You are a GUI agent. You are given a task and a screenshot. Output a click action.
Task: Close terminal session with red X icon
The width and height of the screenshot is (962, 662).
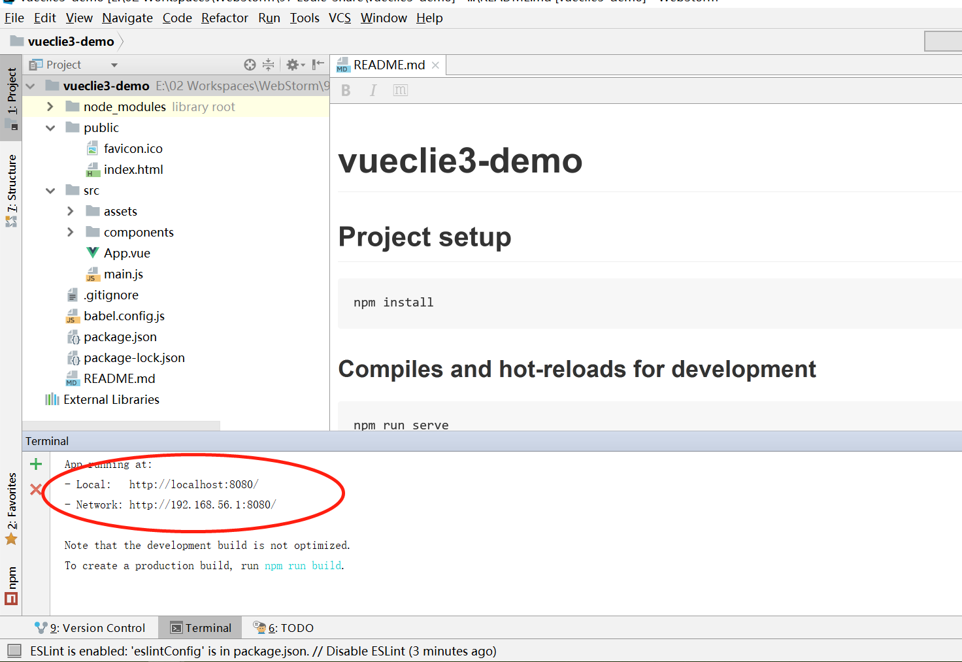coord(35,488)
